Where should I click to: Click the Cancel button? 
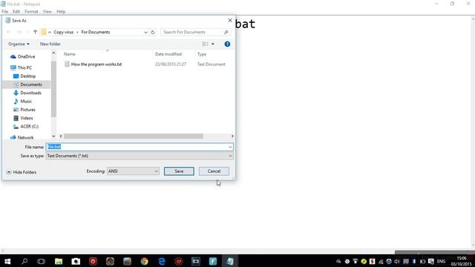coord(214,171)
